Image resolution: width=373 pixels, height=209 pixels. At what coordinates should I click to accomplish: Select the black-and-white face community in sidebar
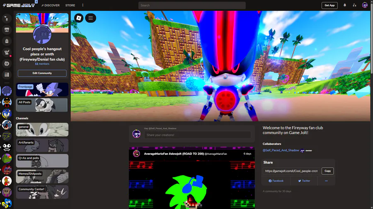(x=7, y=147)
